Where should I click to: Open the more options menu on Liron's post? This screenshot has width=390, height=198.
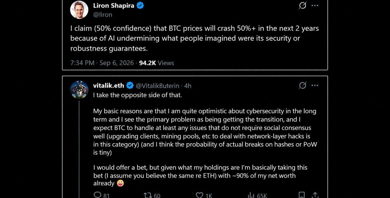point(315,5)
